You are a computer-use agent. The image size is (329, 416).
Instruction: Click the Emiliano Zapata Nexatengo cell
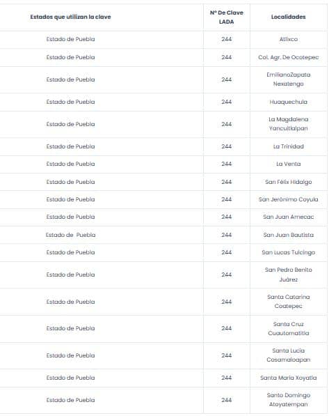(x=289, y=79)
